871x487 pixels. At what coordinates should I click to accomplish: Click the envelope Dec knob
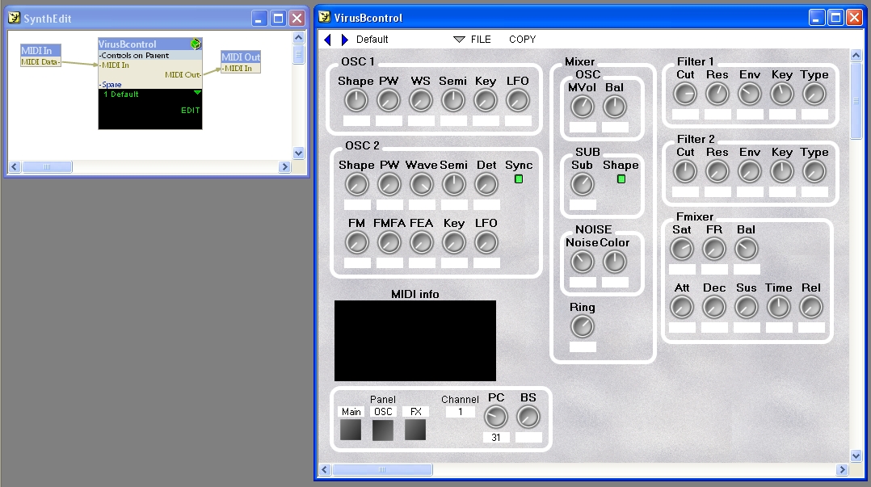click(713, 307)
